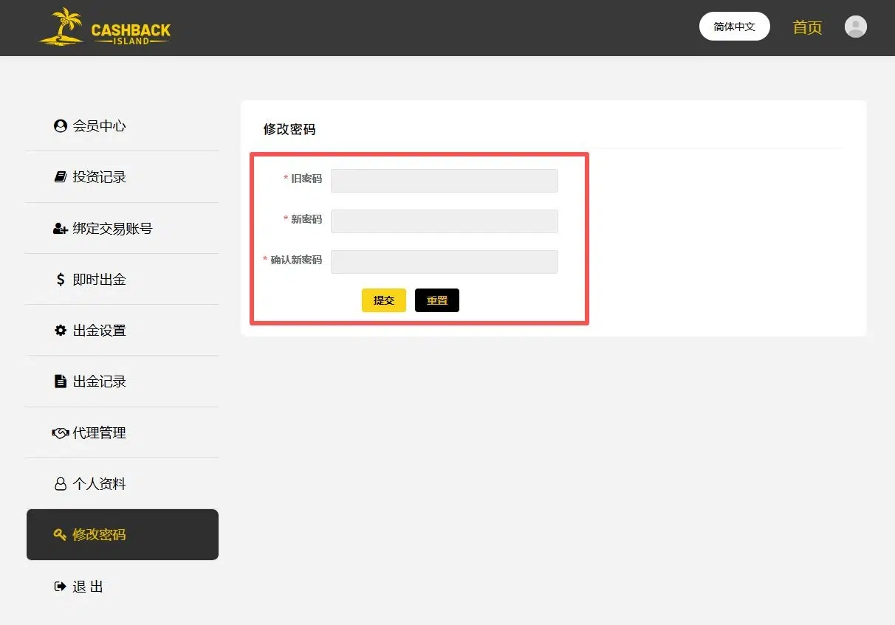Go to 首页 home link
This screenshot has height=625, width=895.
click(x=807, y=27)
